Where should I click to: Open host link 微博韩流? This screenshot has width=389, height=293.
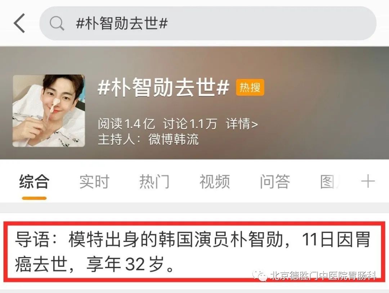coord(173,139)
